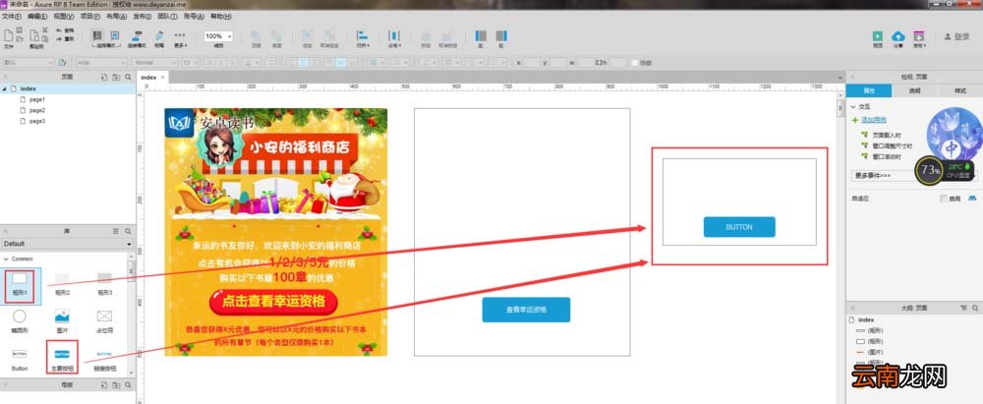
Task: Select the placeholder (占位符) widget
Action: (x=104, y=321)
